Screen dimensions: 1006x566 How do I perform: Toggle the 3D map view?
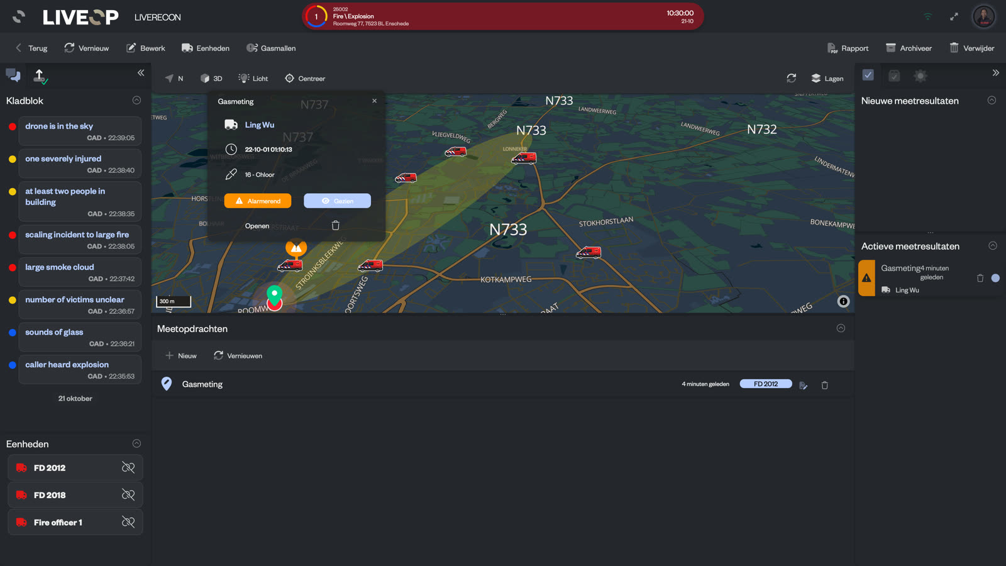[x=211, y=79]
